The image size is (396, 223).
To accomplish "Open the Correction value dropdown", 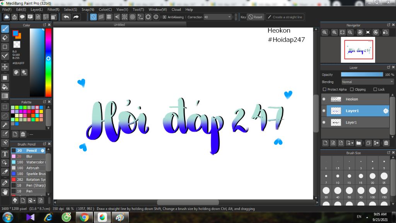I will pos(218,17).
